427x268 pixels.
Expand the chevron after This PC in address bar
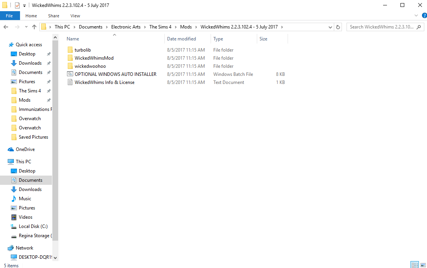coord(74,27)
